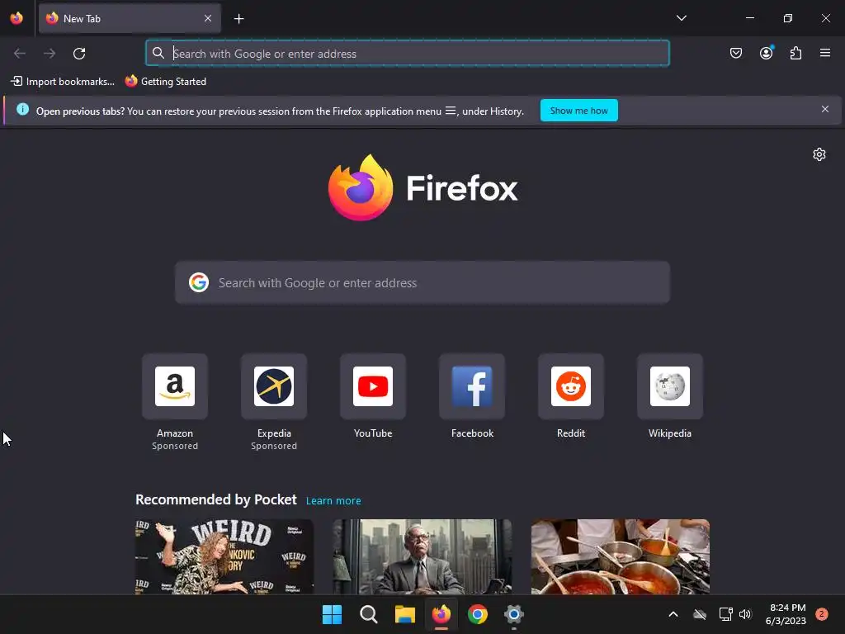Select the New Tab tab
Screen dimensions: 845x634
(x=130, y=18)
